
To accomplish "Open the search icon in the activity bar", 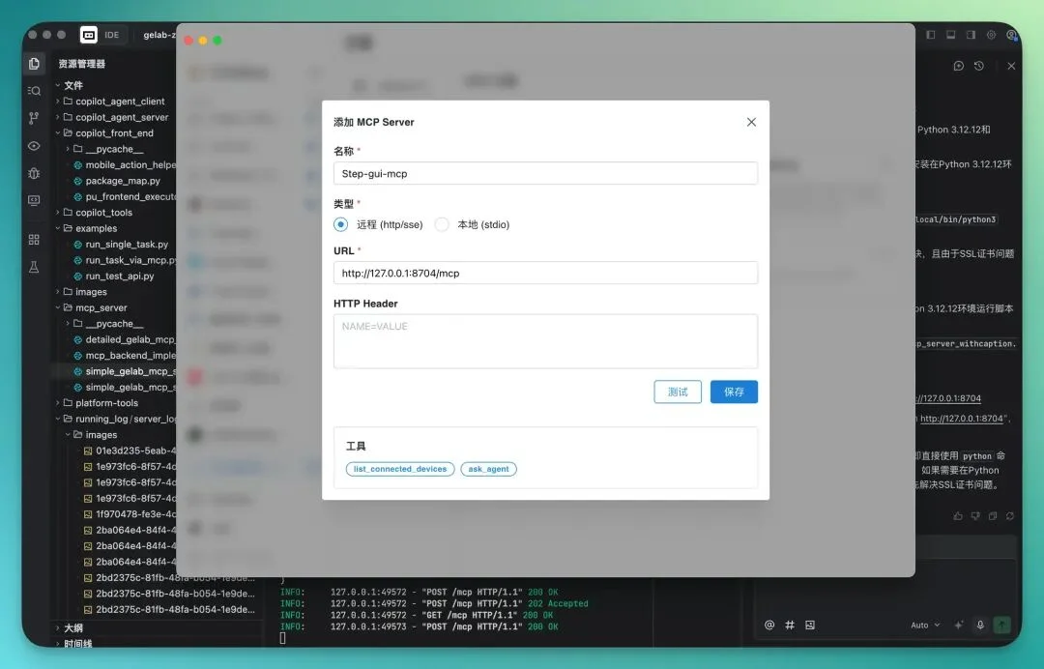I will tap(35, 91).
